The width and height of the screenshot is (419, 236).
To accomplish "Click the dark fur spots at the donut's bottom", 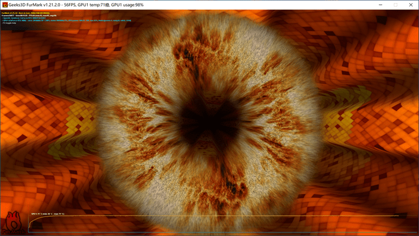I will 235,187.
